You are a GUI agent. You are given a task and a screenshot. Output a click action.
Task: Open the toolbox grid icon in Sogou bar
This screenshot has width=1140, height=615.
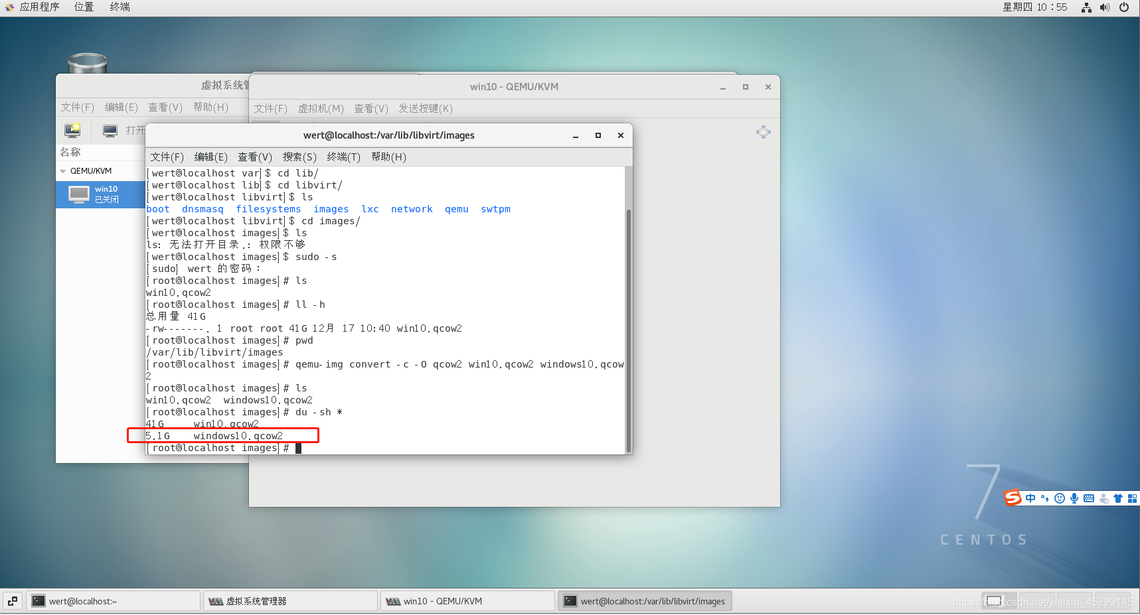point(1133,498)
